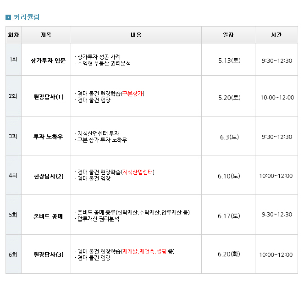
Task: Select the 현장답사(3) title cell
Action: [x=48, y=255]
